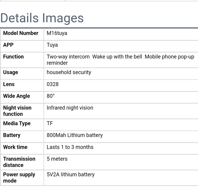Screen dimensions: 198x189
Task: Select the "Power supply mode" label
Action: click(x=19, y=178)
